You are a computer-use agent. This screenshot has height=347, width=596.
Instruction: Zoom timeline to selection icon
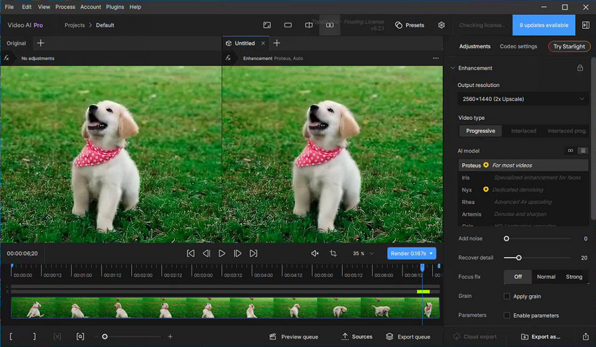(80, 336)
